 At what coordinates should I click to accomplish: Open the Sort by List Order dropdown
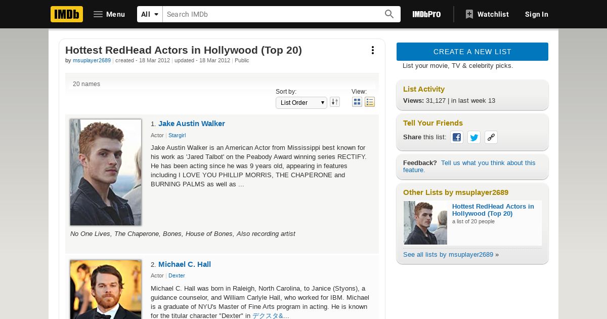coord(301,103)
